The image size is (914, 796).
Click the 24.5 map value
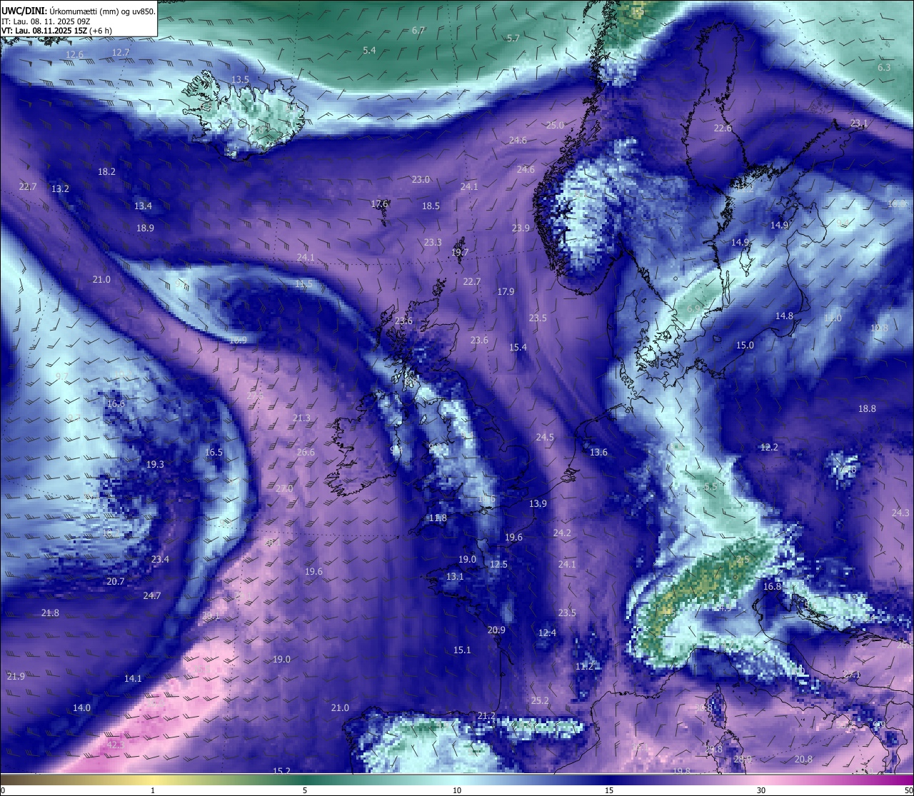545,437
